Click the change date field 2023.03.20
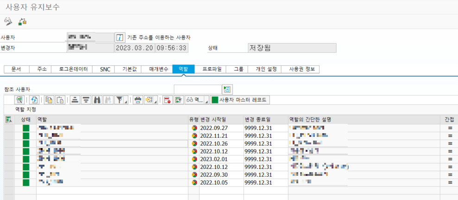The width and height of the screenshot is (458, 200). coord(134,48)
